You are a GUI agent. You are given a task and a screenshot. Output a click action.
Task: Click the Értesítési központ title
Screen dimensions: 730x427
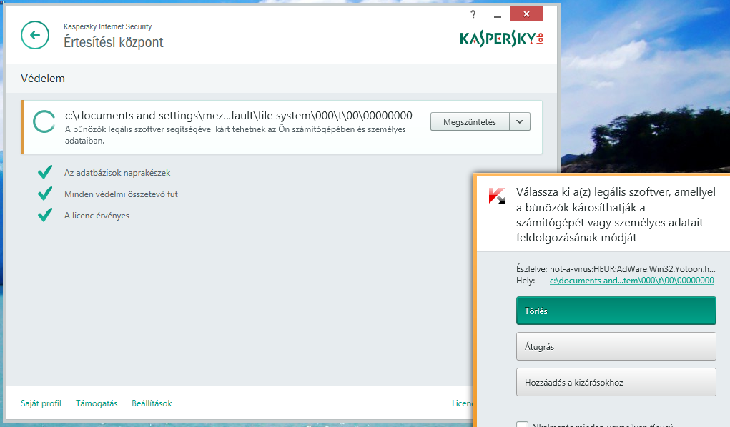coord(114,42)
